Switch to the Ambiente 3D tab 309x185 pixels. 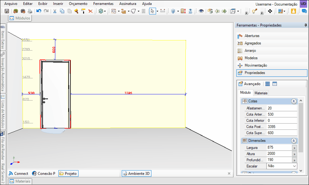point(137,173)
